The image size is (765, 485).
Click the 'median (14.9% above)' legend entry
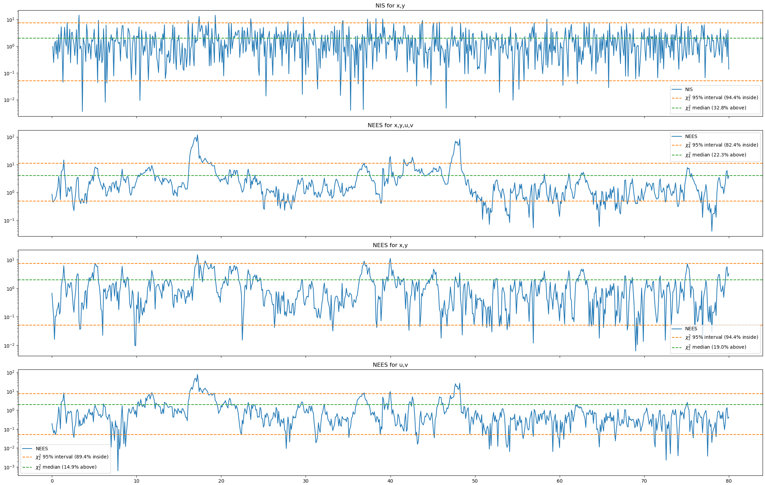66,467
